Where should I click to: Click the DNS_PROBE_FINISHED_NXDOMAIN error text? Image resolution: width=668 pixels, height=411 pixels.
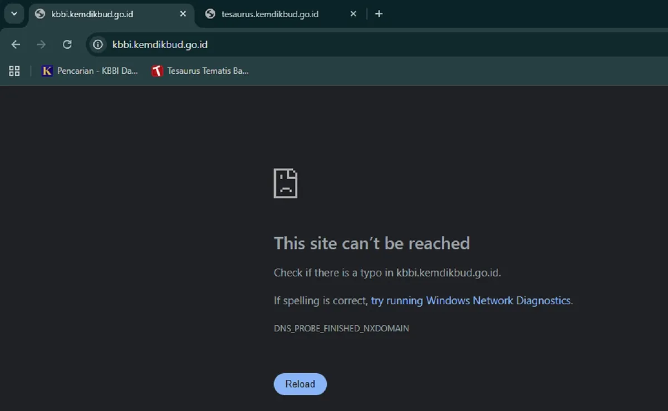341,328
